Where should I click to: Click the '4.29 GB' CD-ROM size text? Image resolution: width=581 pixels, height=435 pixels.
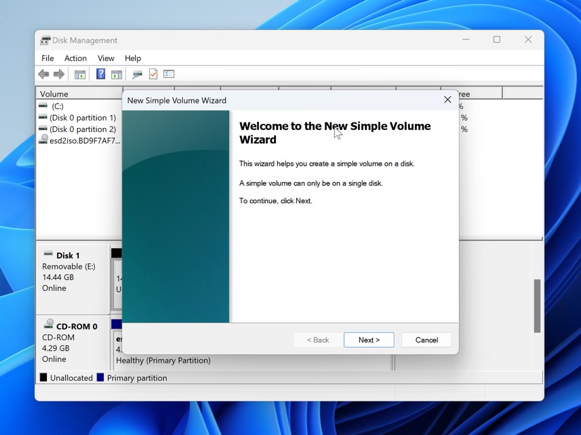pyautogui.click(x=56, y=348)
